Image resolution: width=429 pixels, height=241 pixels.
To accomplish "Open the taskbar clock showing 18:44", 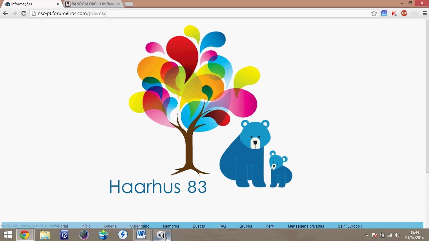I will coord(415,235).
